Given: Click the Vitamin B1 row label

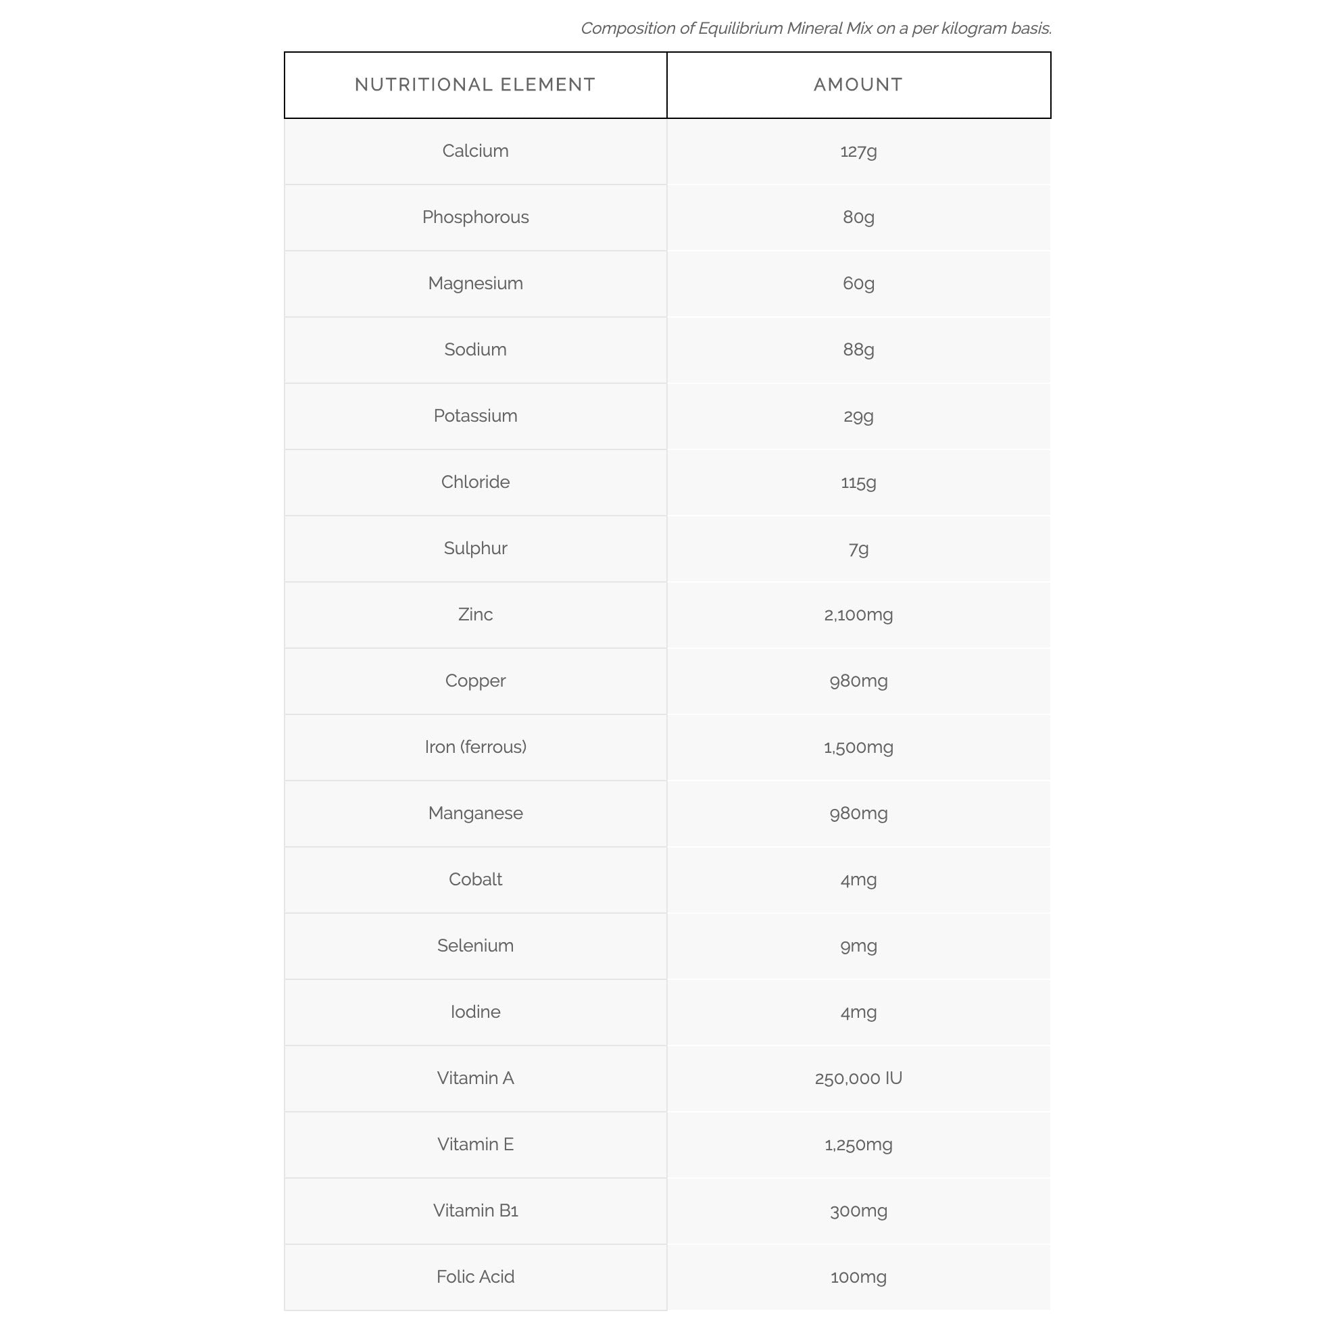Looking at the screenshot, I should coord(475,1210).
